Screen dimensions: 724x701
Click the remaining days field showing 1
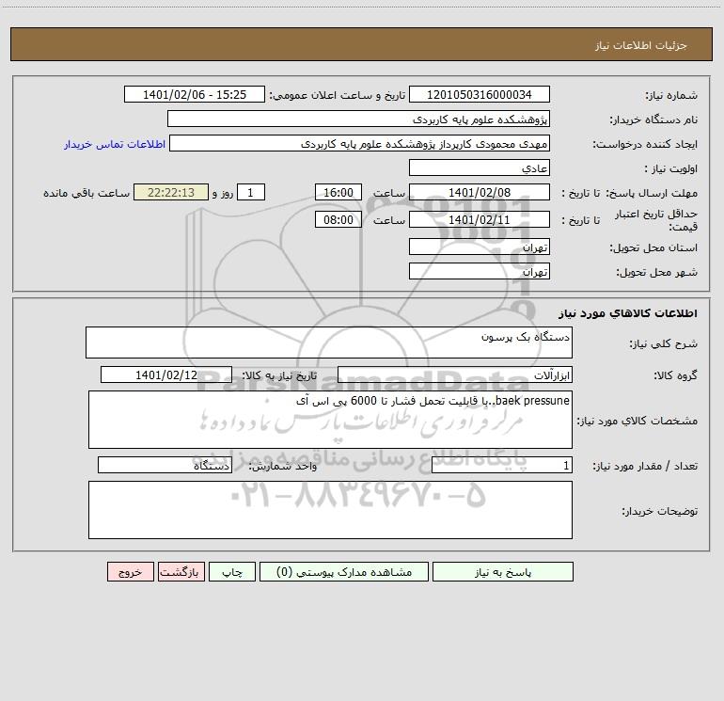251,192
